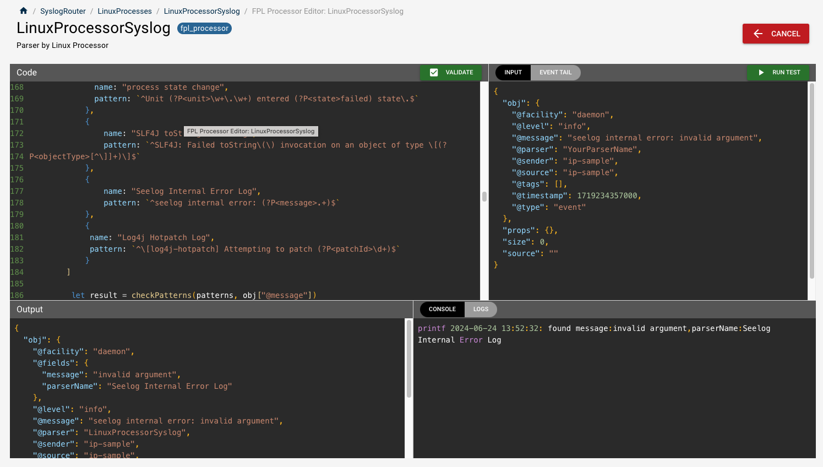Image resolution: width=823 pixels, height=467 pixels.
Task: Click code line 182 log4j-hotpatch pattern
Action: click(x=245, y=249)
